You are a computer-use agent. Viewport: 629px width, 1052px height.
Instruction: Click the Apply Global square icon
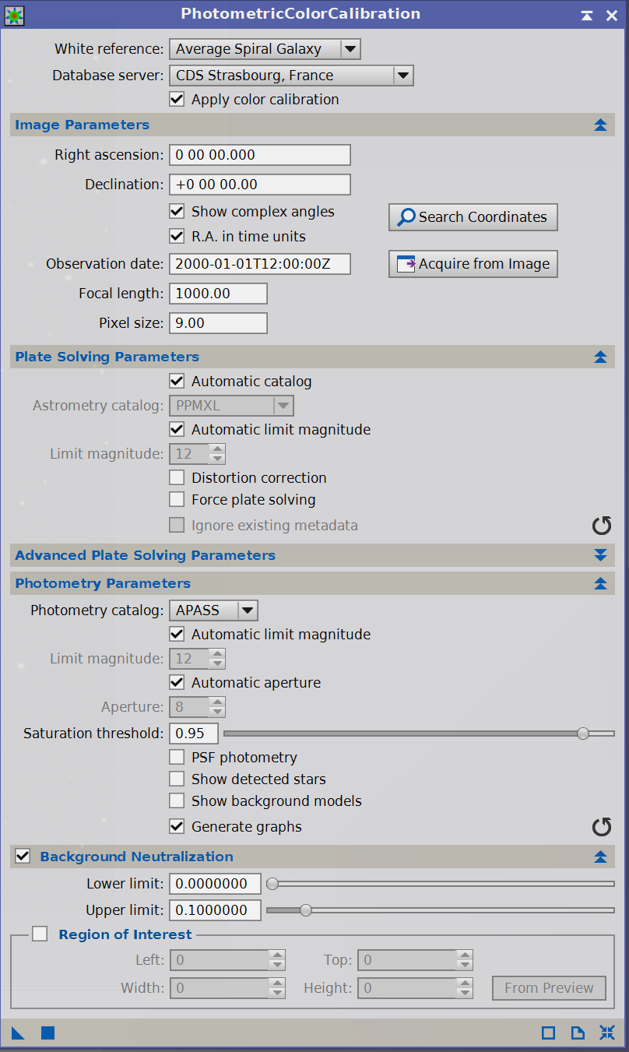point(47,1033)
